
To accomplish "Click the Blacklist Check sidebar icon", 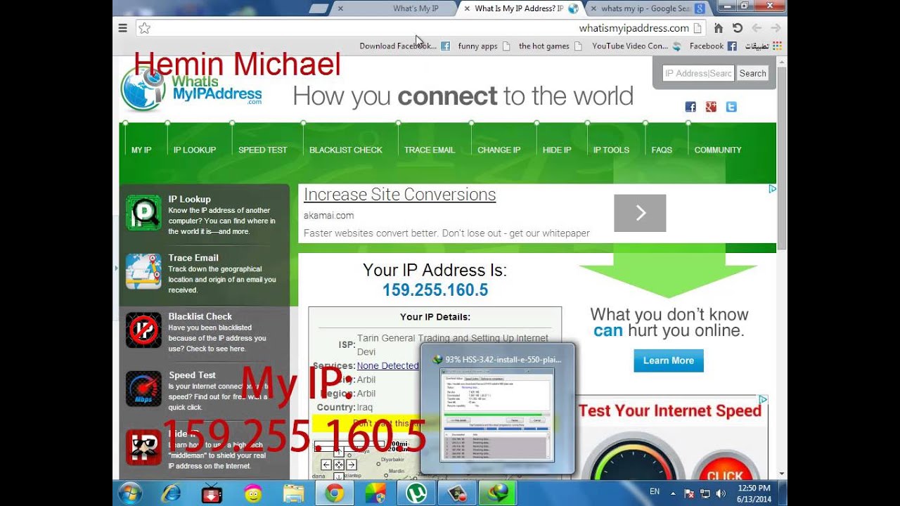I will 143,330.
